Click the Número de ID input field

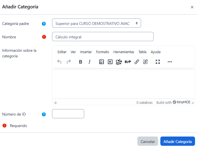coord(68,114)
